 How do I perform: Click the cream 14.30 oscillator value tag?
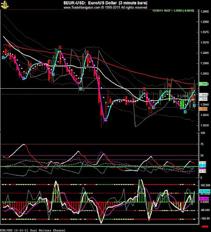tap(203, 171)
